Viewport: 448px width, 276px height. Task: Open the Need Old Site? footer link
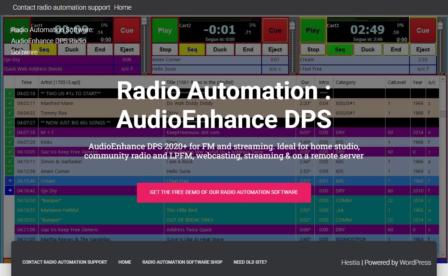pos(250,262)
